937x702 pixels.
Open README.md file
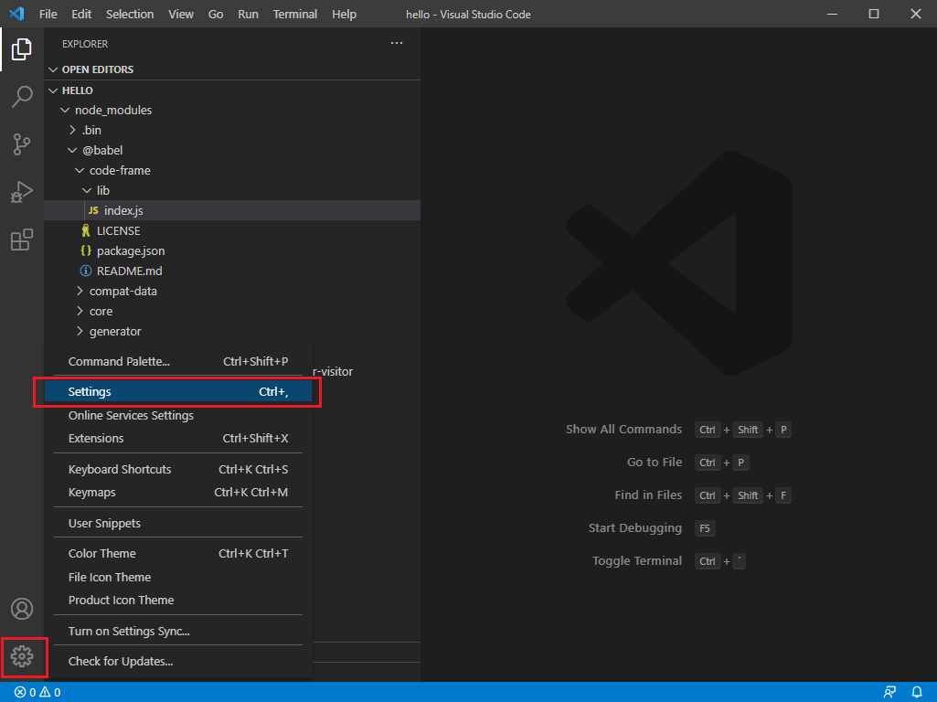tap(232, 271)
